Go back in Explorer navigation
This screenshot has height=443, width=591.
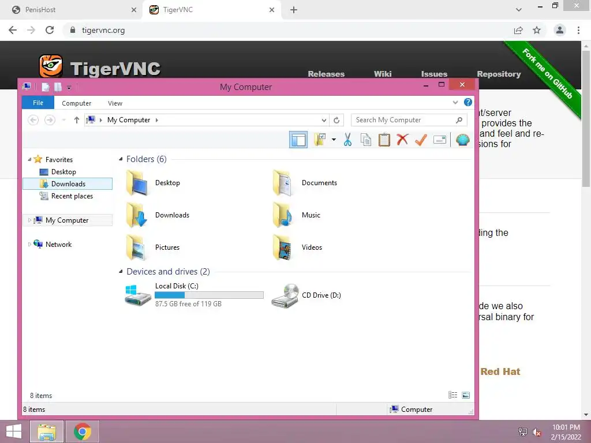33,120
